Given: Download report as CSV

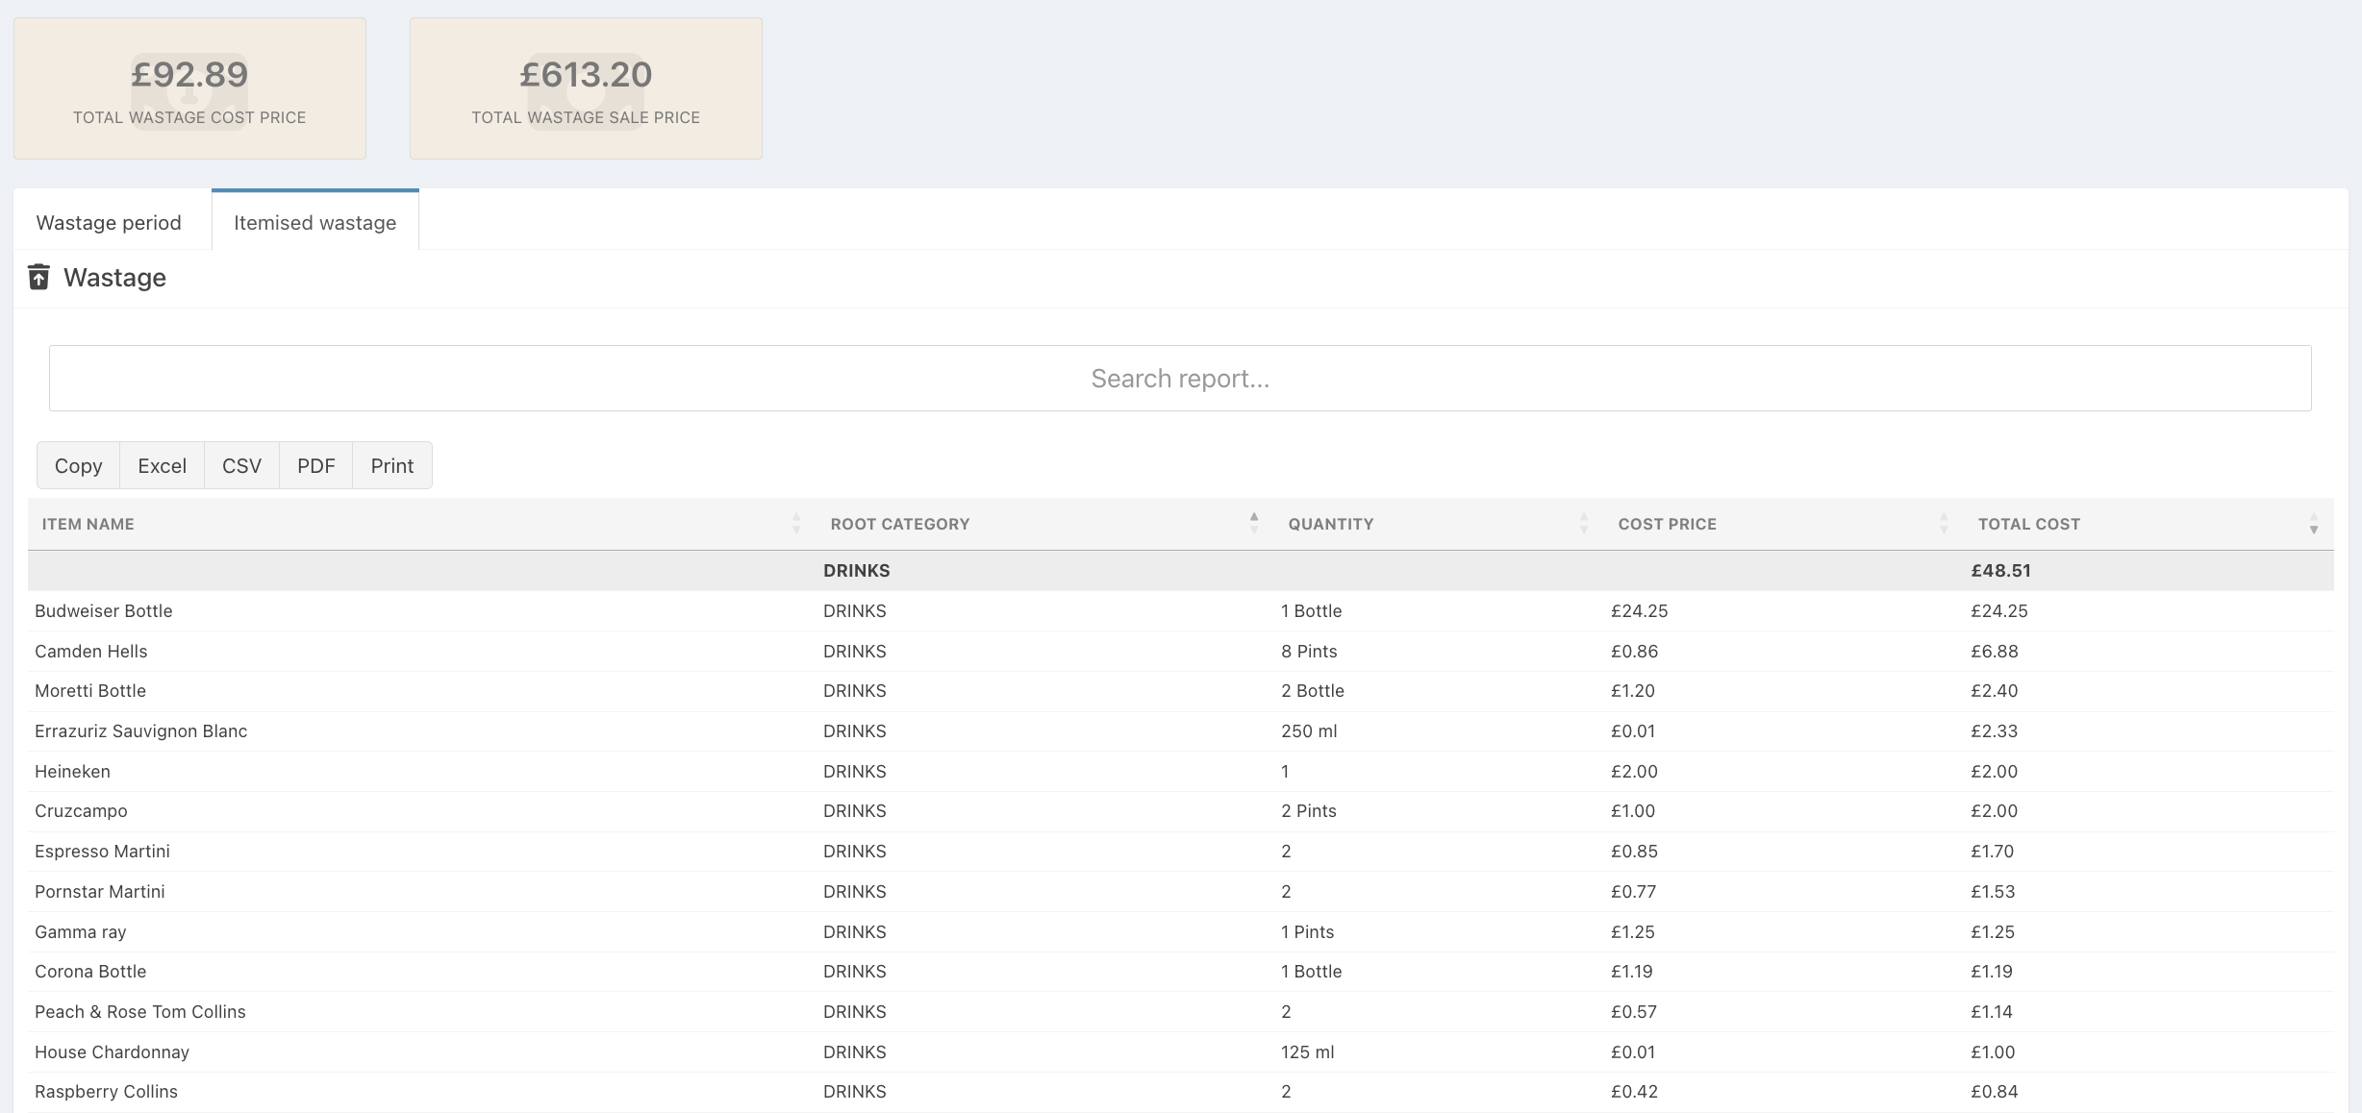Looking at the screenshot, I should coord(241,465).
